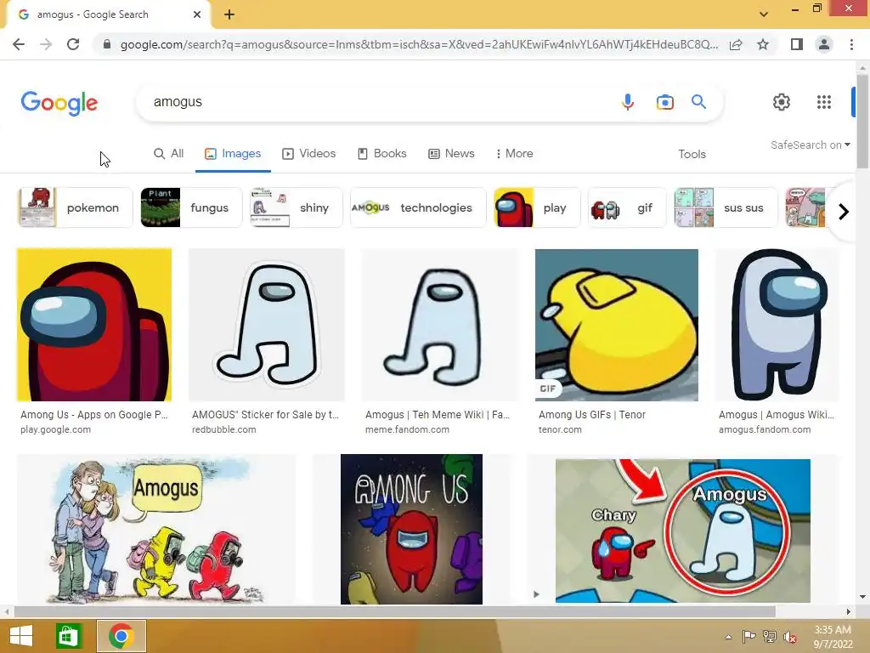Open Google quick settings gear
Screen dimensions: 870x653
click(782, 102)
